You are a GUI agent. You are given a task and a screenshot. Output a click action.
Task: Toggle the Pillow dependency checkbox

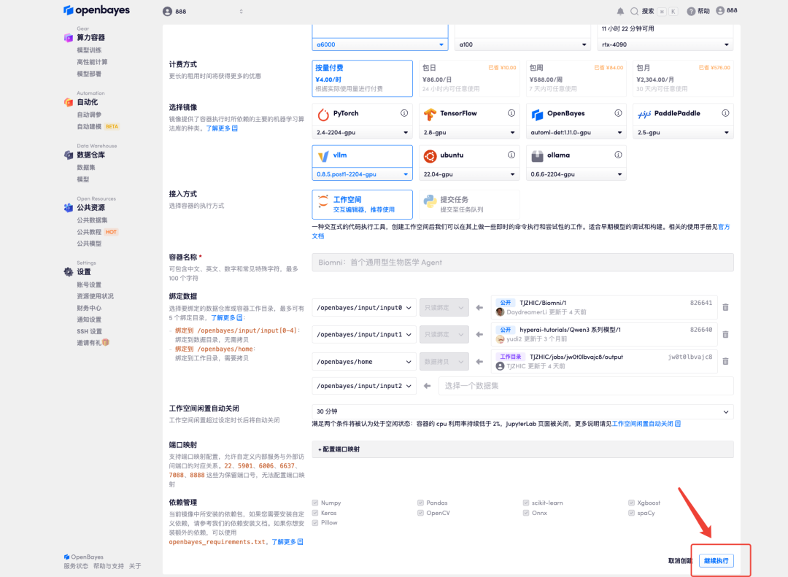point(315,523)
